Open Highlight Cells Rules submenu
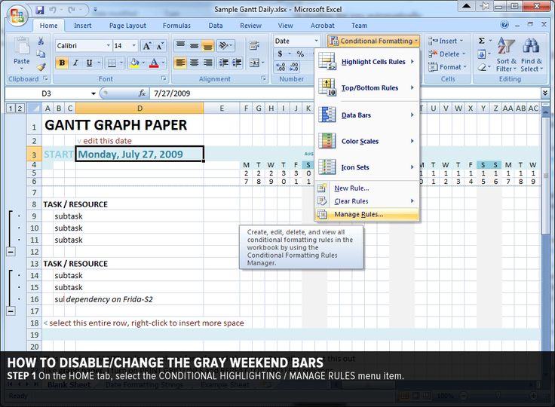The width and height of the screenshot is (555, 407). [x=366, y=62]
